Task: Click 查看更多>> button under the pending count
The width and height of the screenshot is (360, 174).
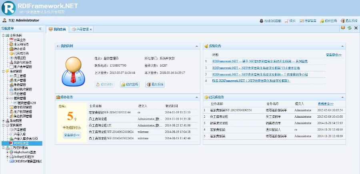Action: point(72,135)
